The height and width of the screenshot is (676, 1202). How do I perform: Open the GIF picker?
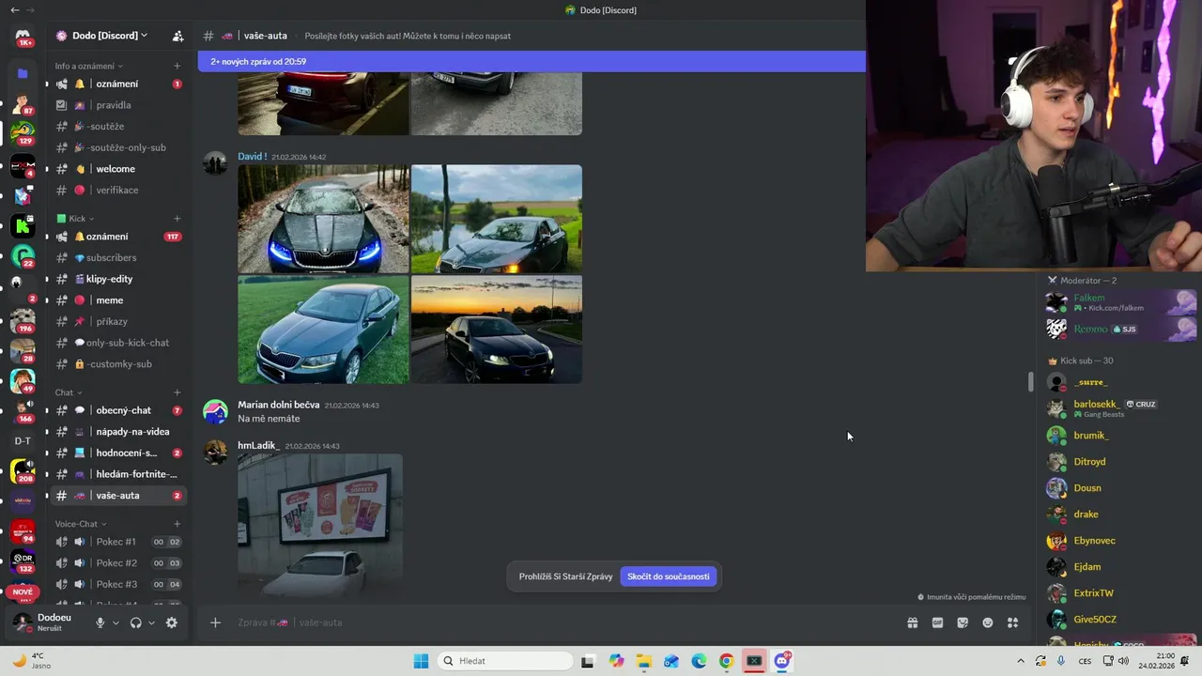pyautogui.click(x=937, y=622)
